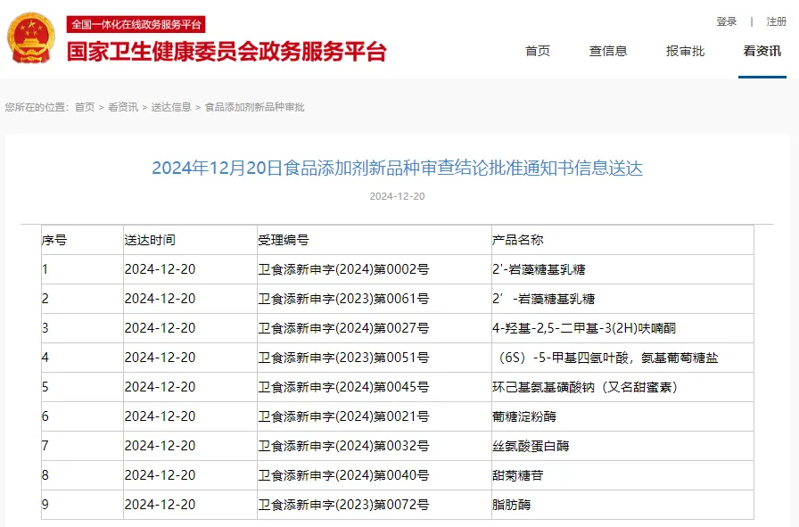Select the 卫食添新申字(2024)第0002号 cell
The image size is (799, 527).
[343, 269]
